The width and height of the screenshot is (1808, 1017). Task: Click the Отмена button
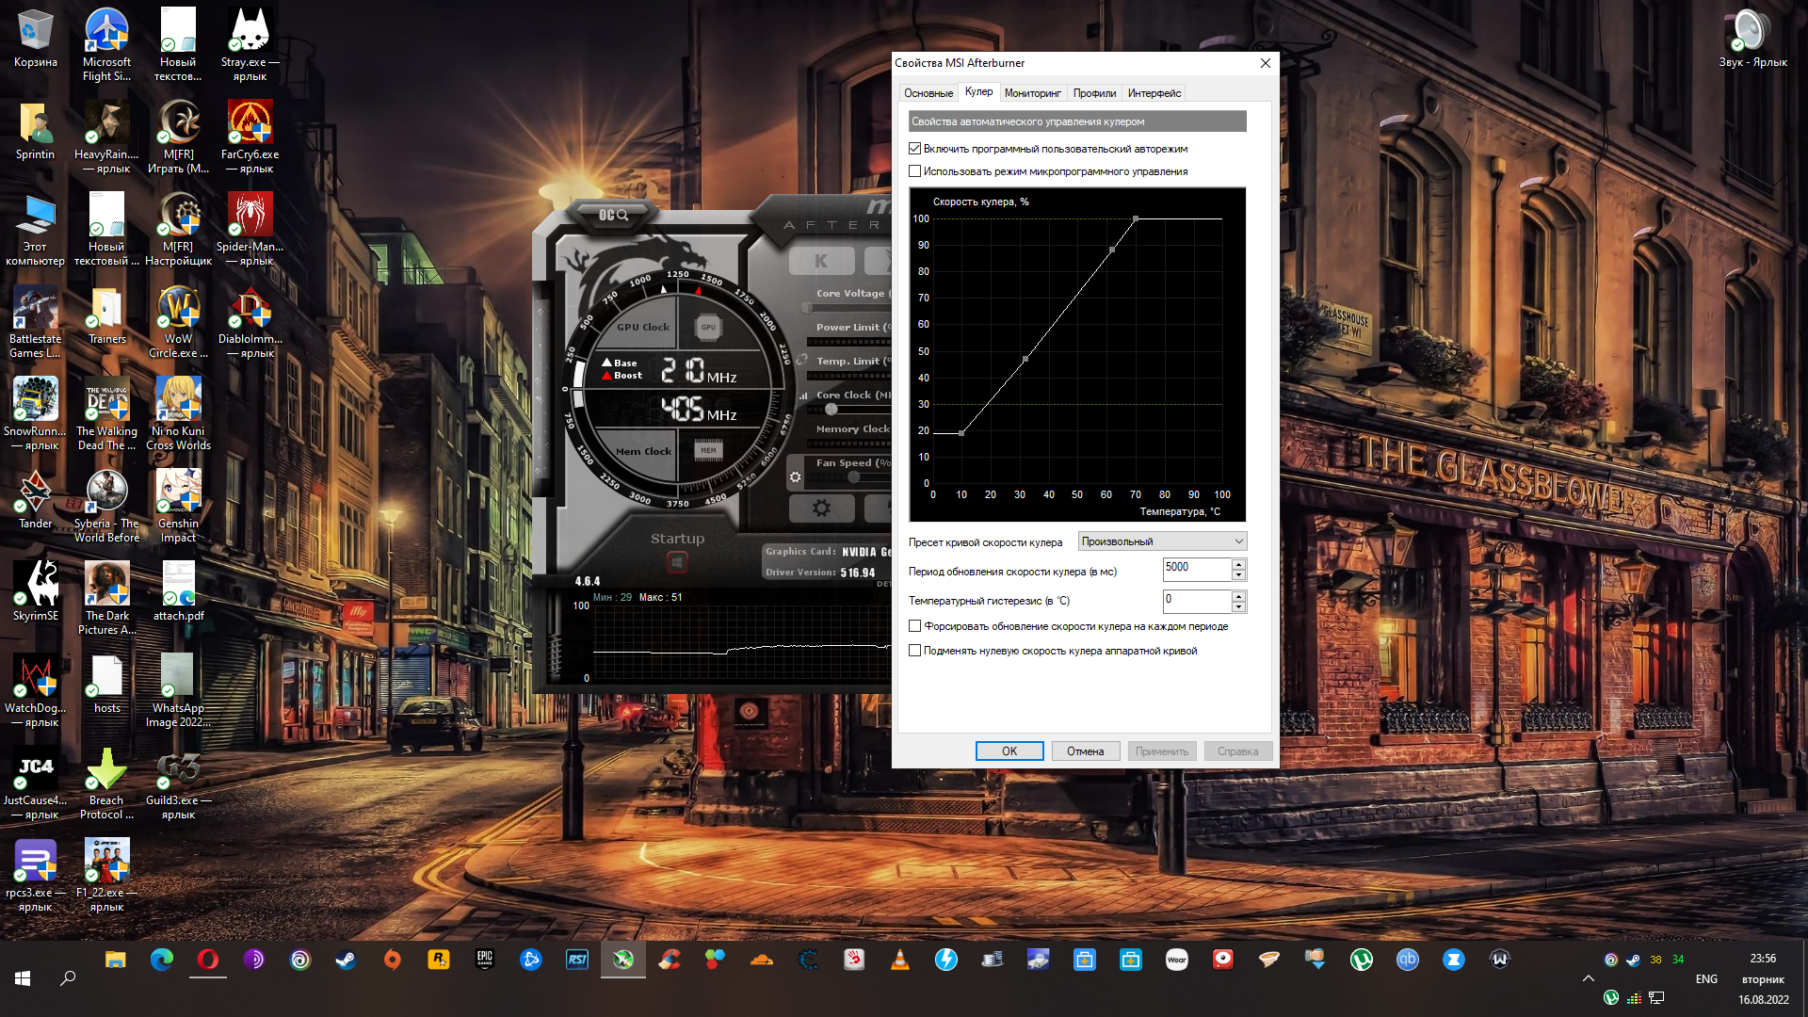click(x=1085, y=751)
